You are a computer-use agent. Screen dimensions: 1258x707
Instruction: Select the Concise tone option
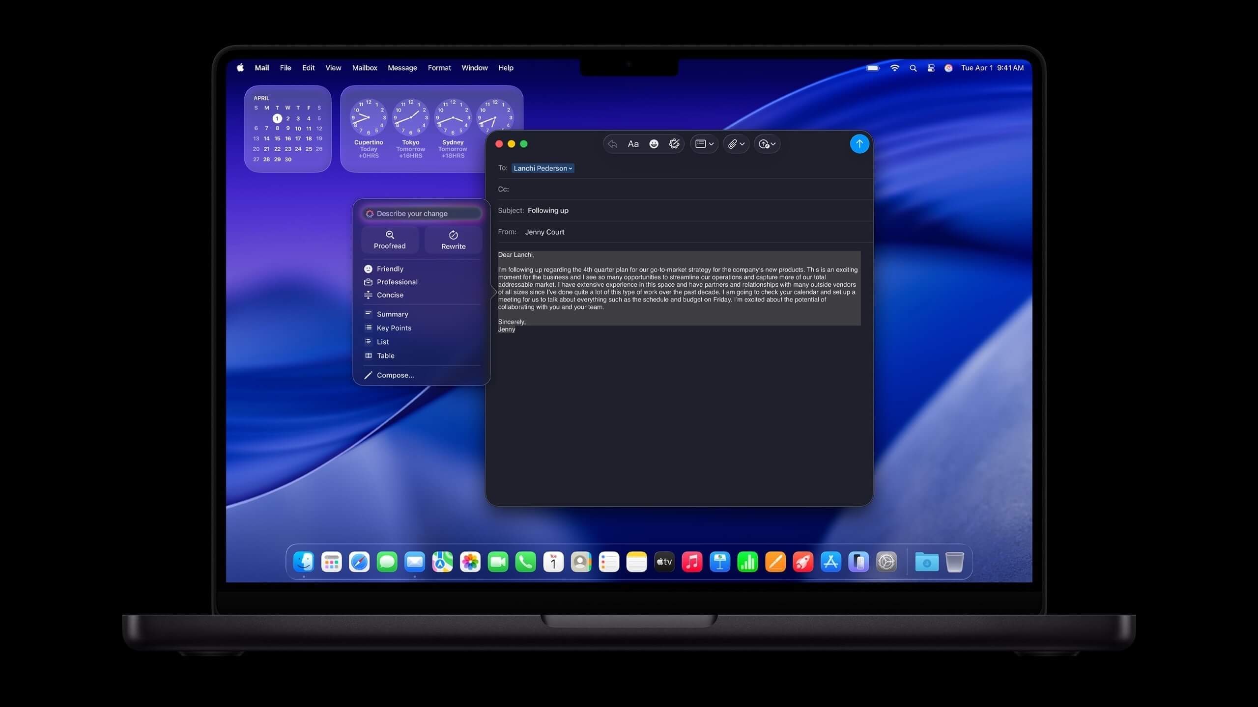pos(391,295)
